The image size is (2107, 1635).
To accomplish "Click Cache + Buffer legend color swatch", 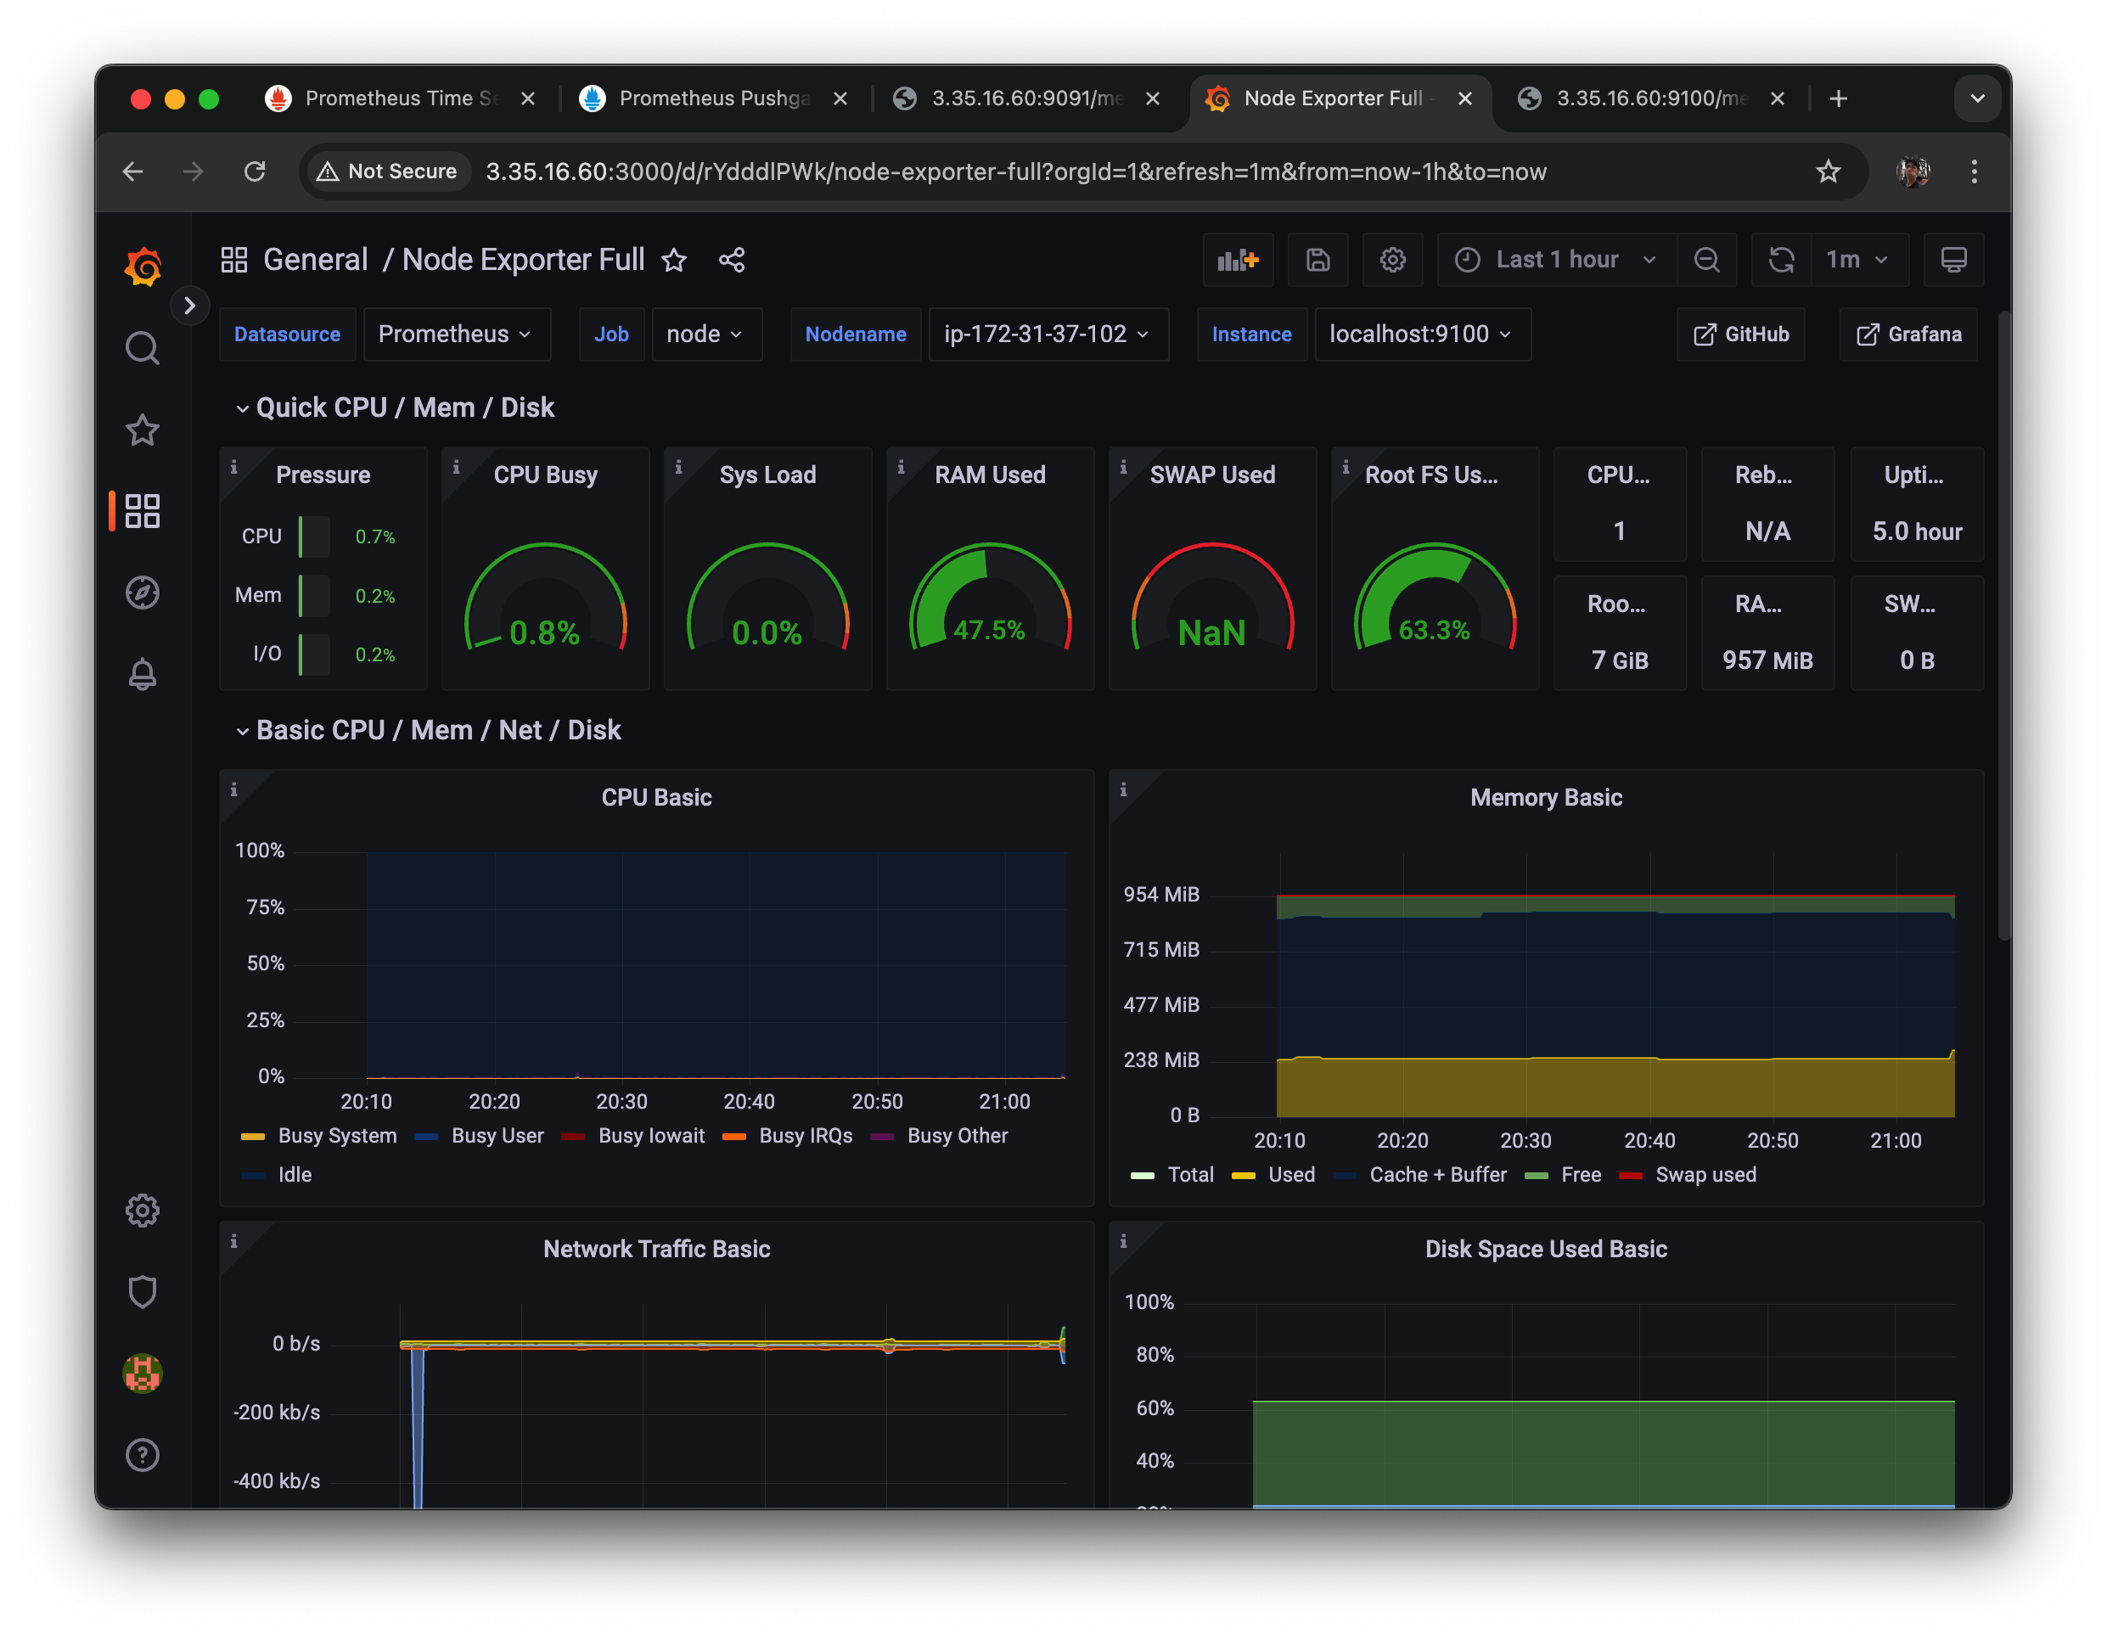I will (1345, 1175).
